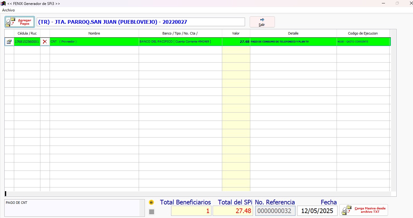Click the edit icon on the CNT row

point(9,42)
